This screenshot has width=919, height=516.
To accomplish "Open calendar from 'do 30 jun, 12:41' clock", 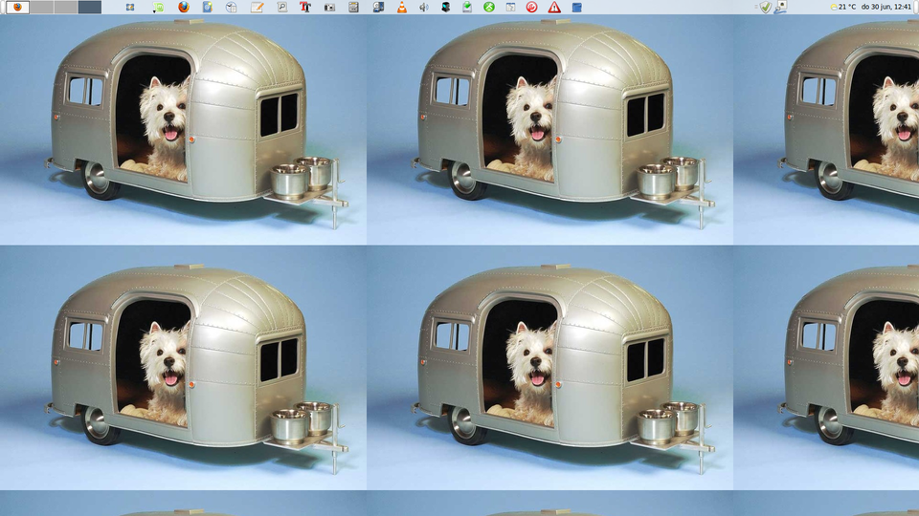I will 886,7.
